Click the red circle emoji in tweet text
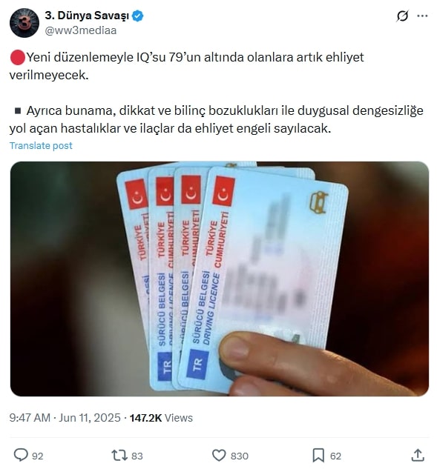Screen dimensions: 437x472 (x=18, y=58)
